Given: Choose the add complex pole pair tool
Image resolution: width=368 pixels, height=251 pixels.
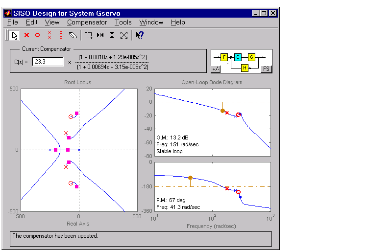Looking at the screenshot, I should click(49, 35).
